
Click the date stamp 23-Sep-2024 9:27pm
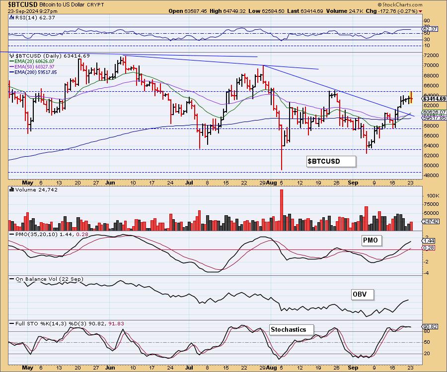(32, 11)
